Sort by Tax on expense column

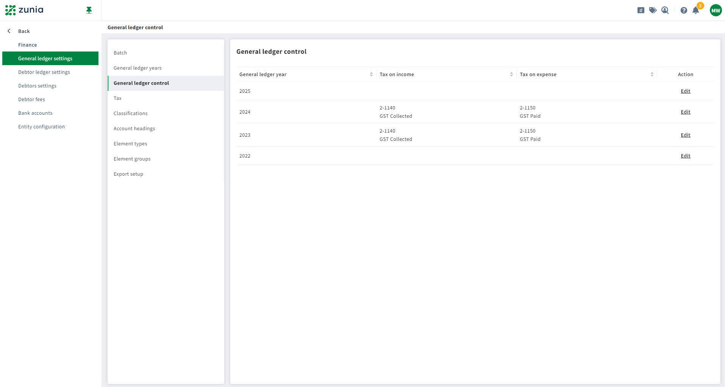click(x=652, y=74)
